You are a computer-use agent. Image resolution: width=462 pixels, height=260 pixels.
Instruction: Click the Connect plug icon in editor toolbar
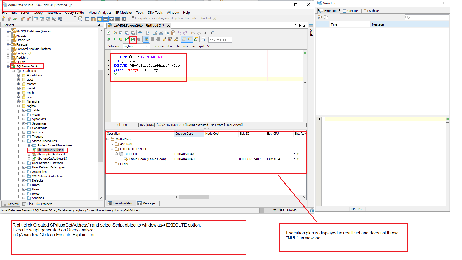(164, 39)
